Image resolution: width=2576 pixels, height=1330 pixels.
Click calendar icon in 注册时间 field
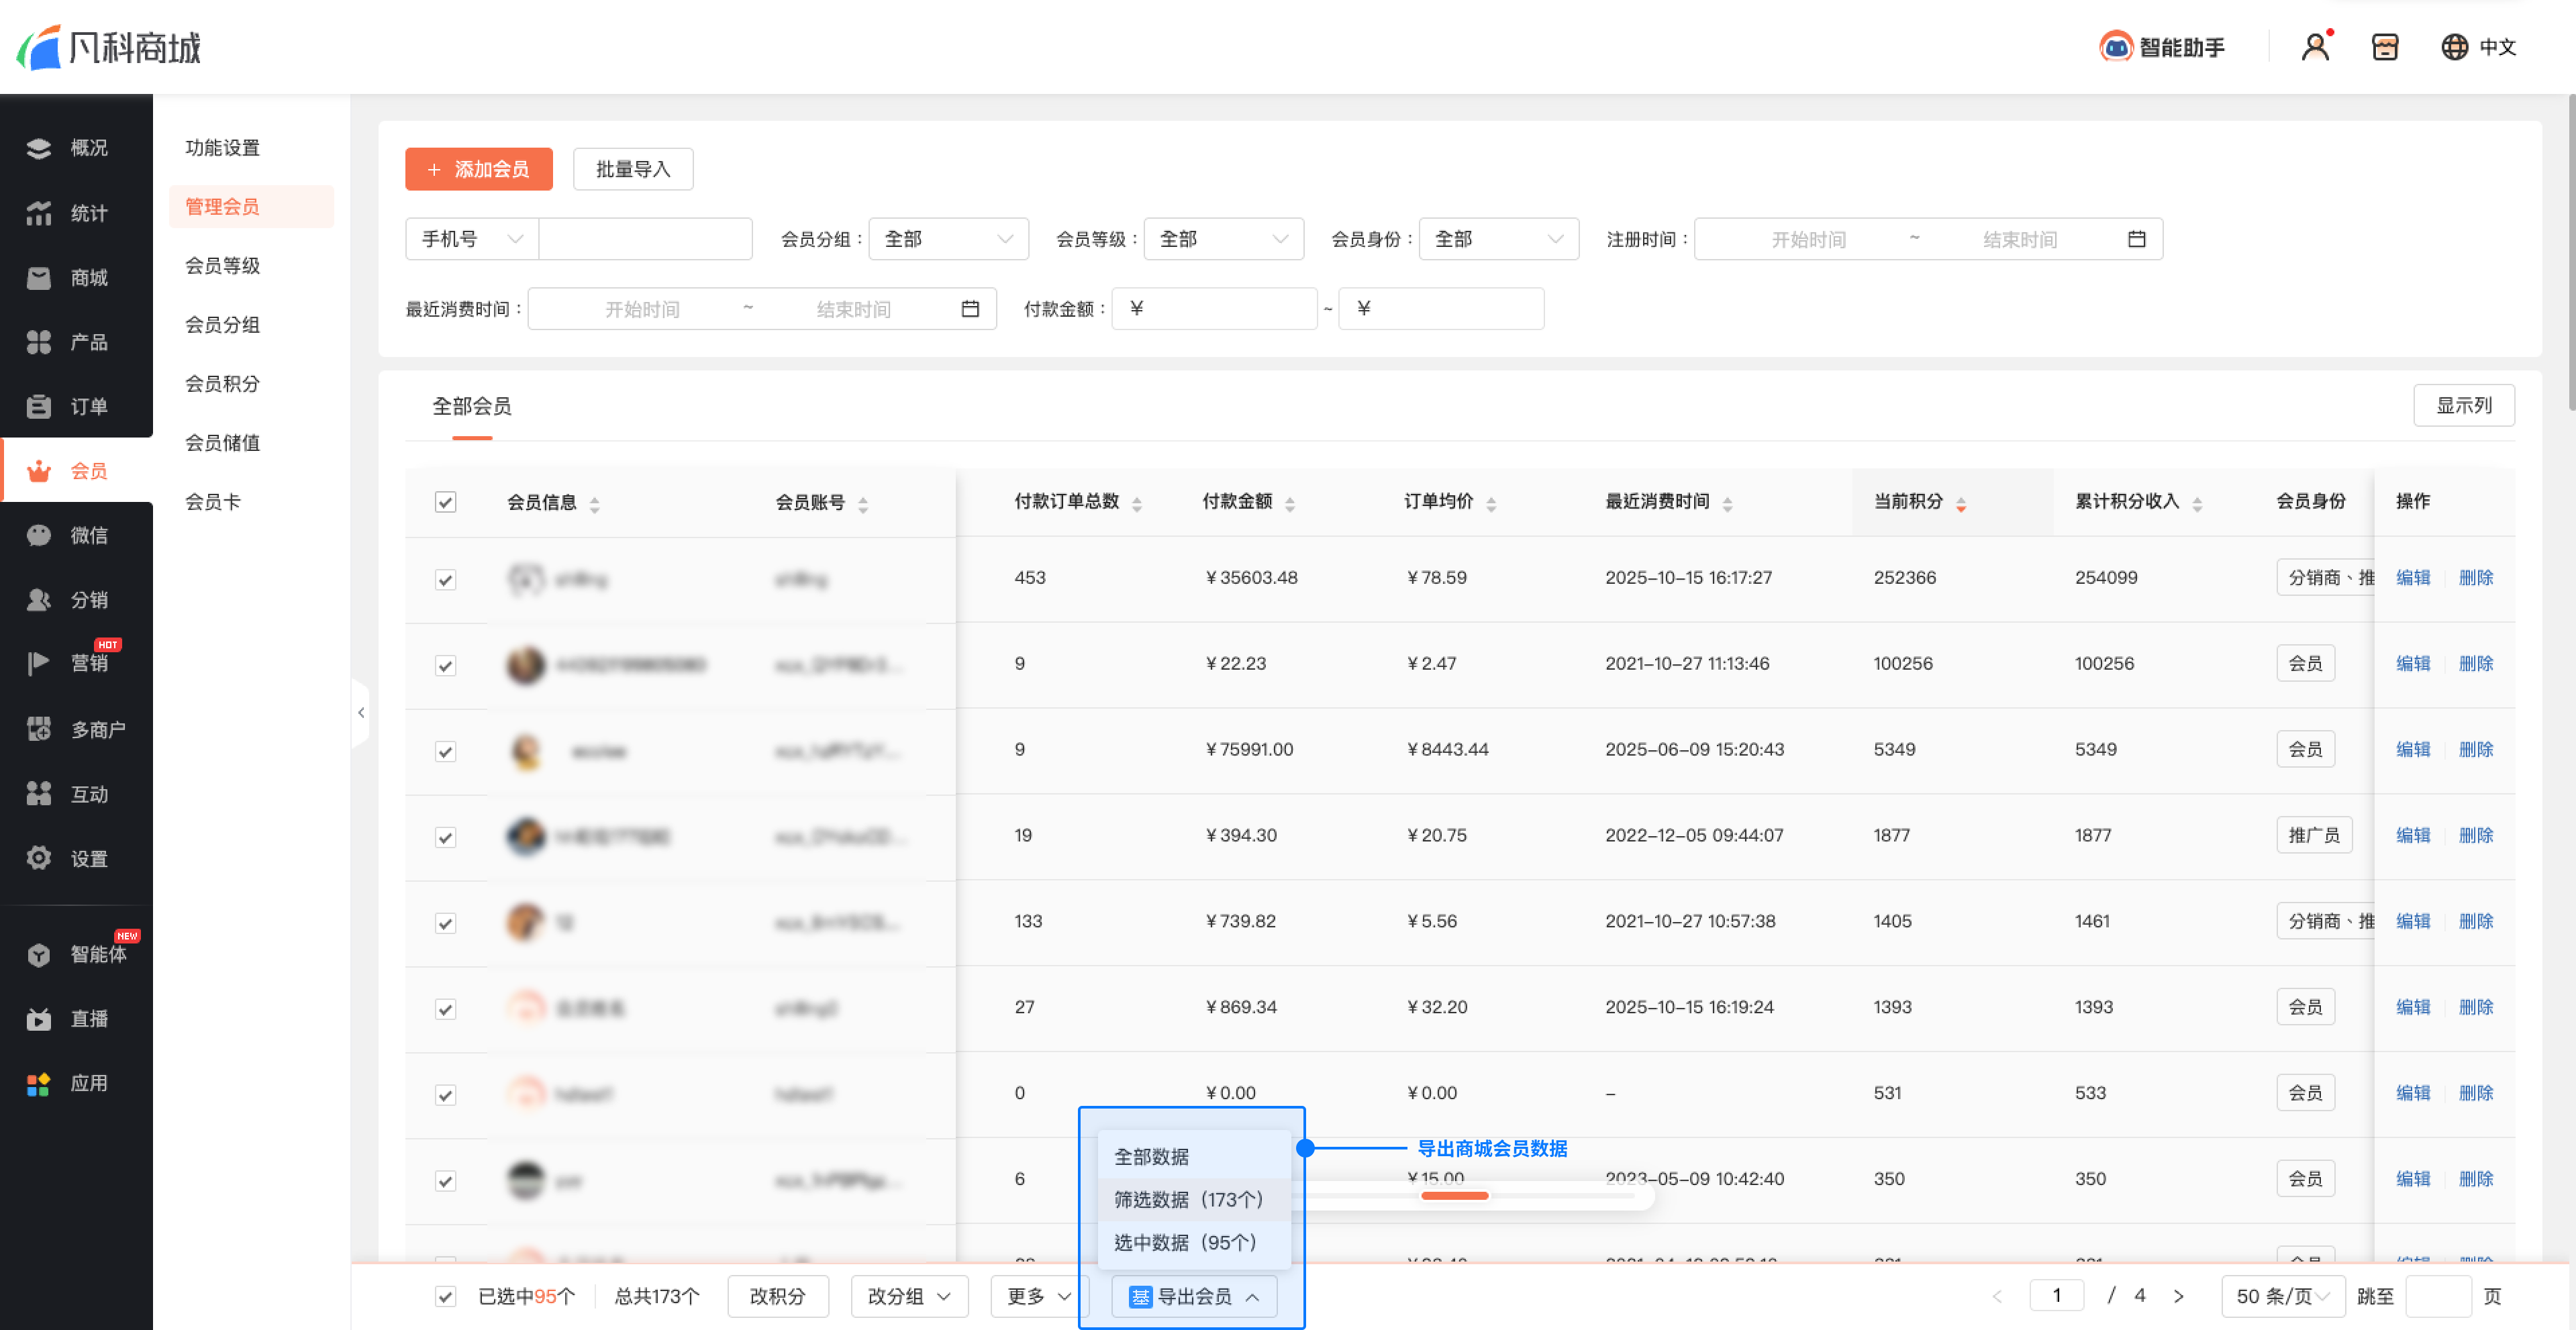pos(2136,239)
